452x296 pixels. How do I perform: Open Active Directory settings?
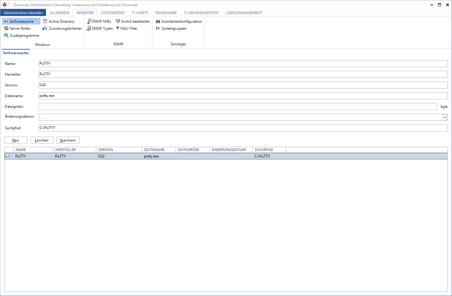[x=59, y=21]
